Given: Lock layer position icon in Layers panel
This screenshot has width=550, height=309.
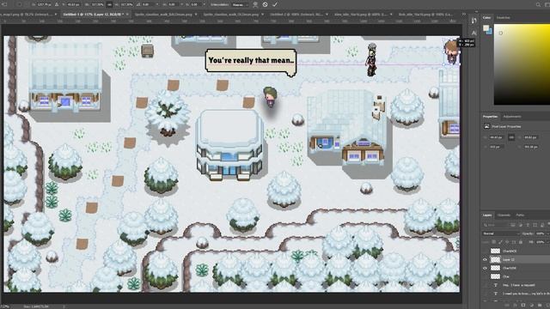Looking at the screenshot, I should coord(507,242).
